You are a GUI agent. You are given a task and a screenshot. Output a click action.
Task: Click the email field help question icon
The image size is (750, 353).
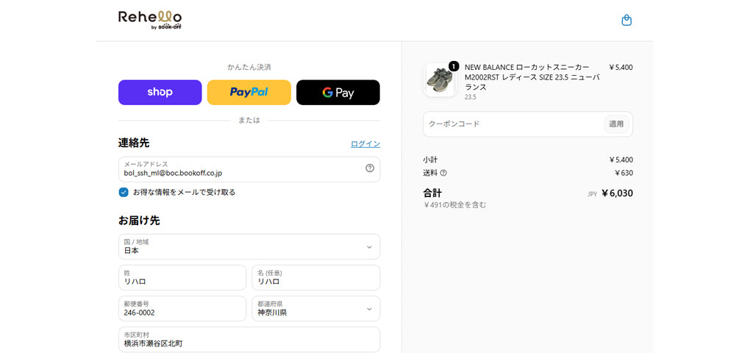(370, 168)
